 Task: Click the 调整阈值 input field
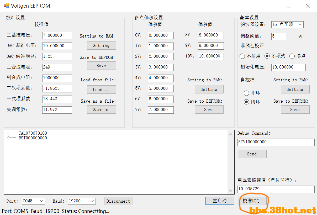pyautogui.click(x=279, y=36)
